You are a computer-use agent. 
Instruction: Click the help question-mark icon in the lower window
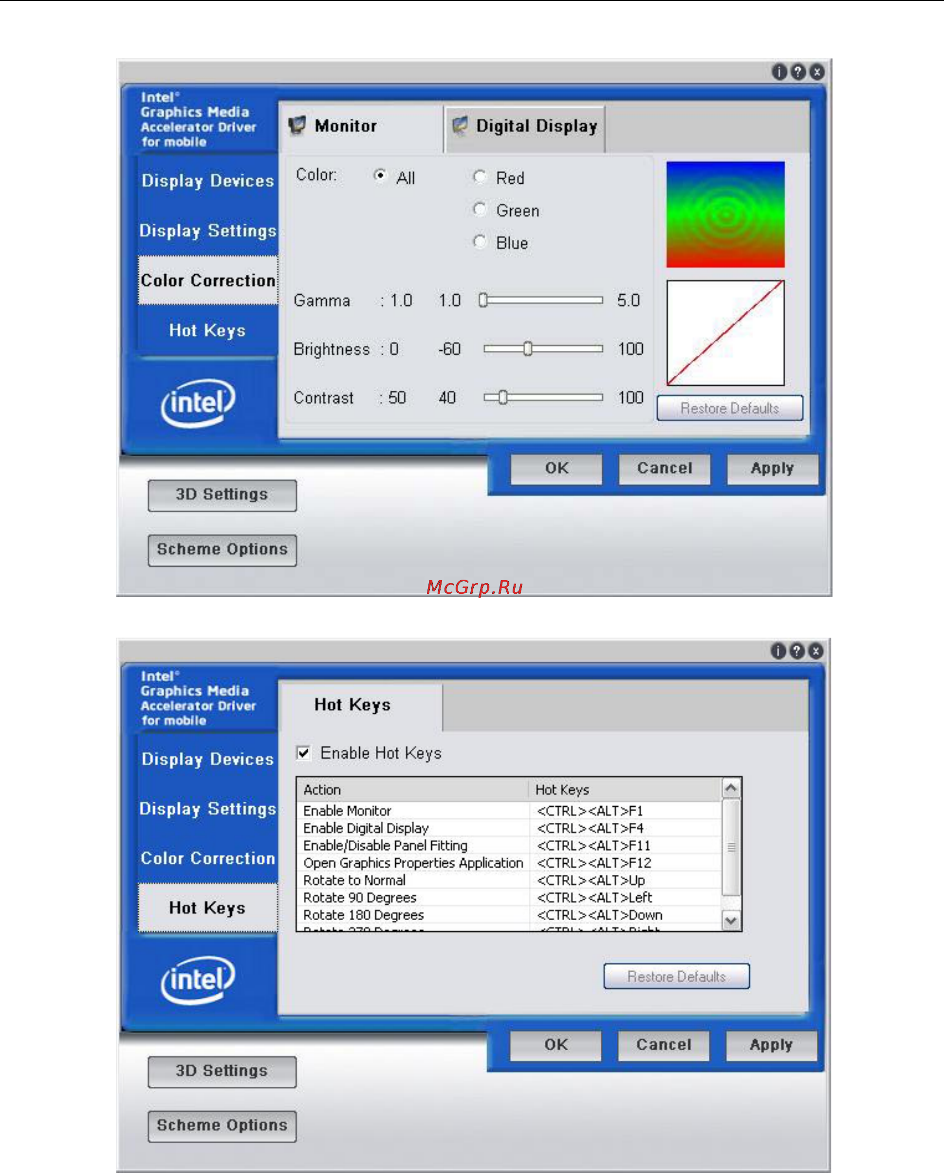pos(796,651)
